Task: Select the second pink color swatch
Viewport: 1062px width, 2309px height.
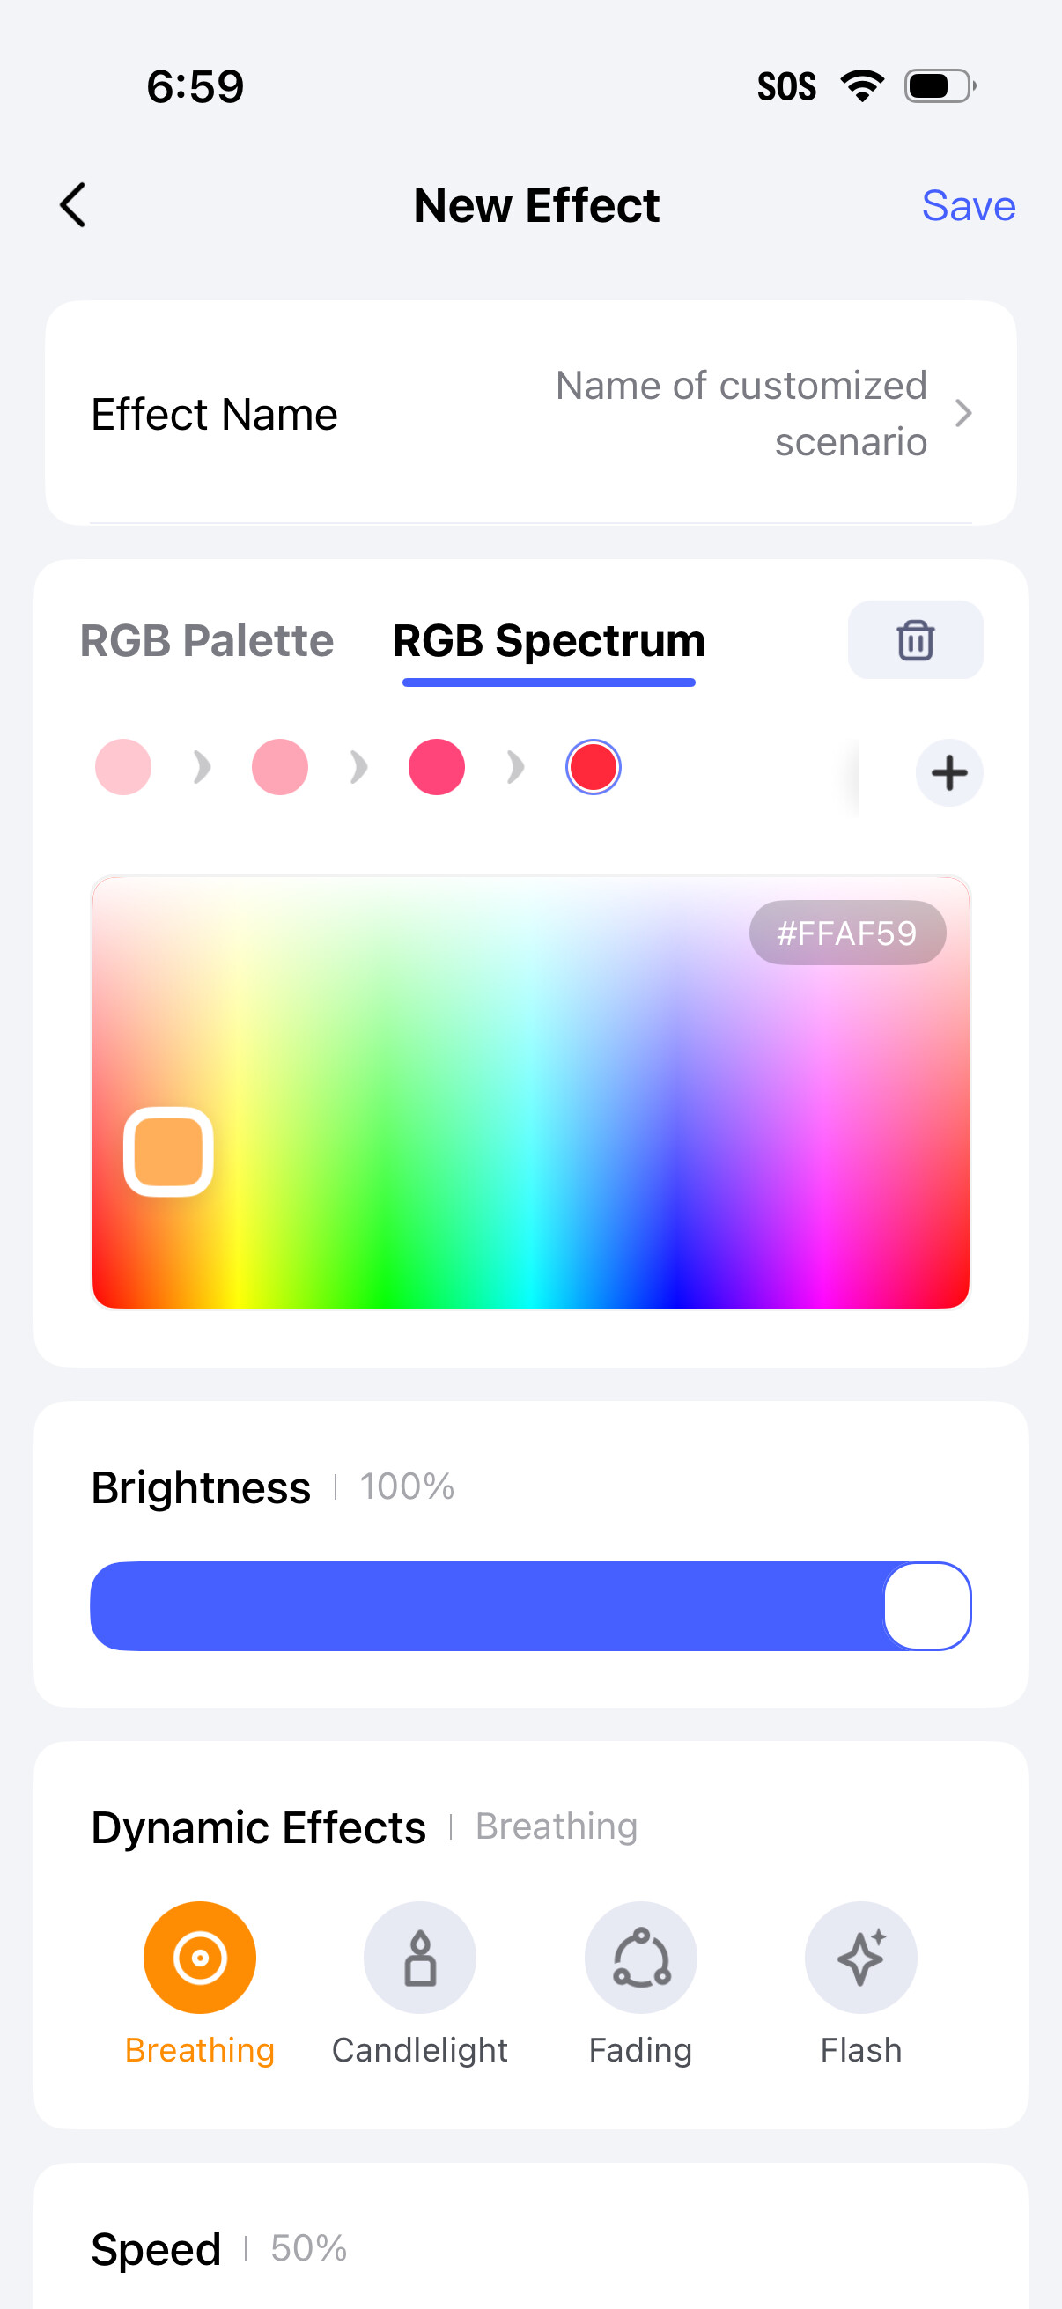Action: click(280, 767)
